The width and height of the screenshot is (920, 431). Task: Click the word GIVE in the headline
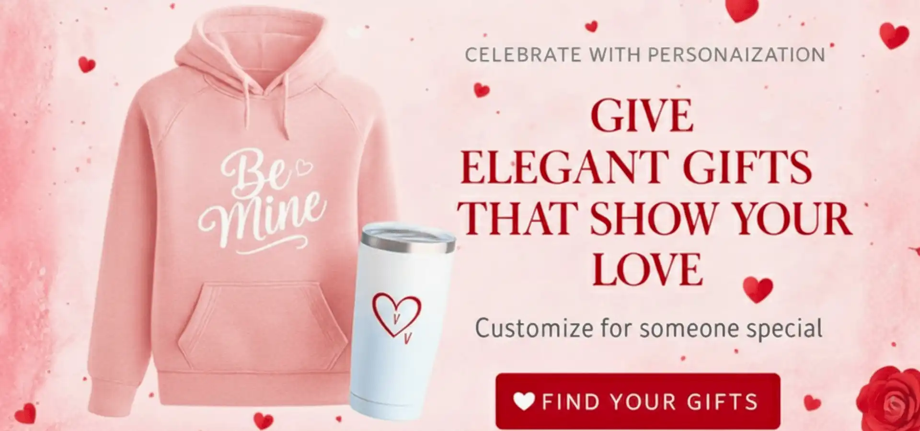[642, 115]
